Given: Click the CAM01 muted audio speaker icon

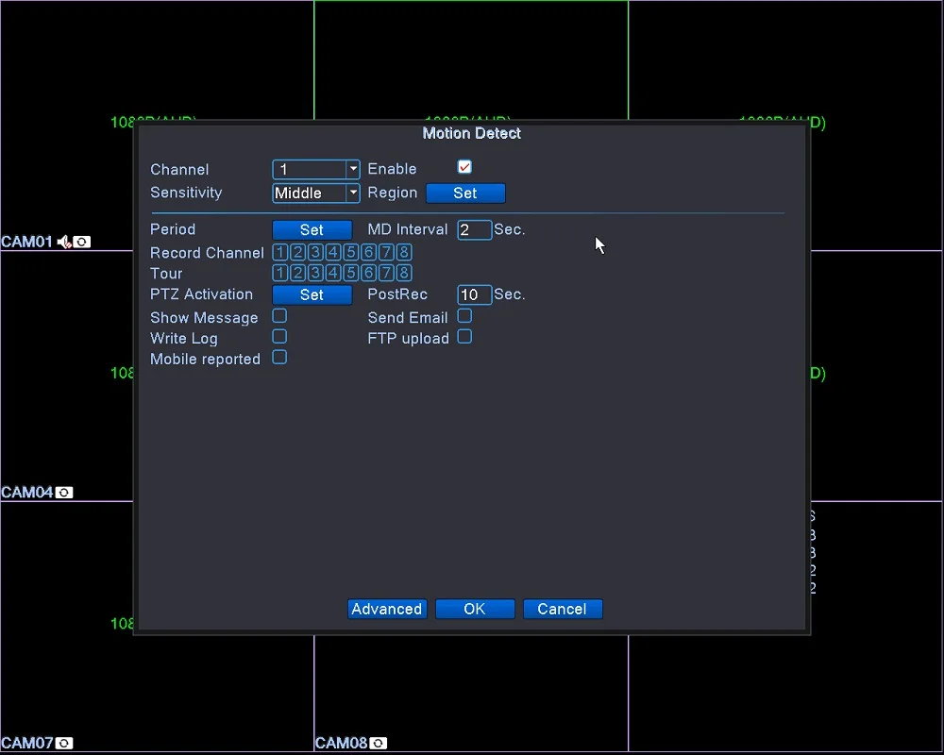Looking at the screenshot, I should coord(64,242).
